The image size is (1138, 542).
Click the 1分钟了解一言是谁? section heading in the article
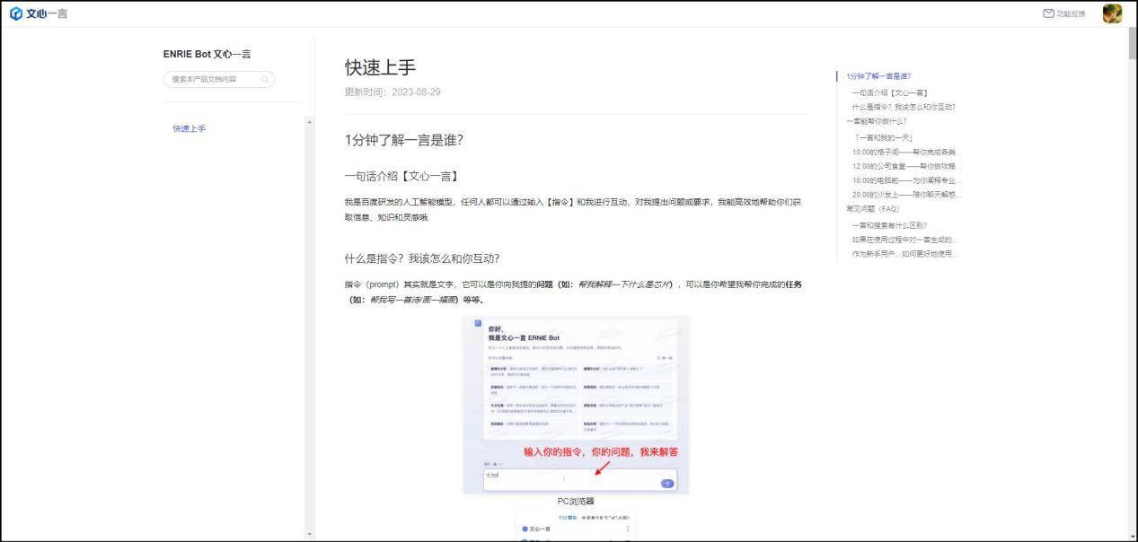(404, 140)
